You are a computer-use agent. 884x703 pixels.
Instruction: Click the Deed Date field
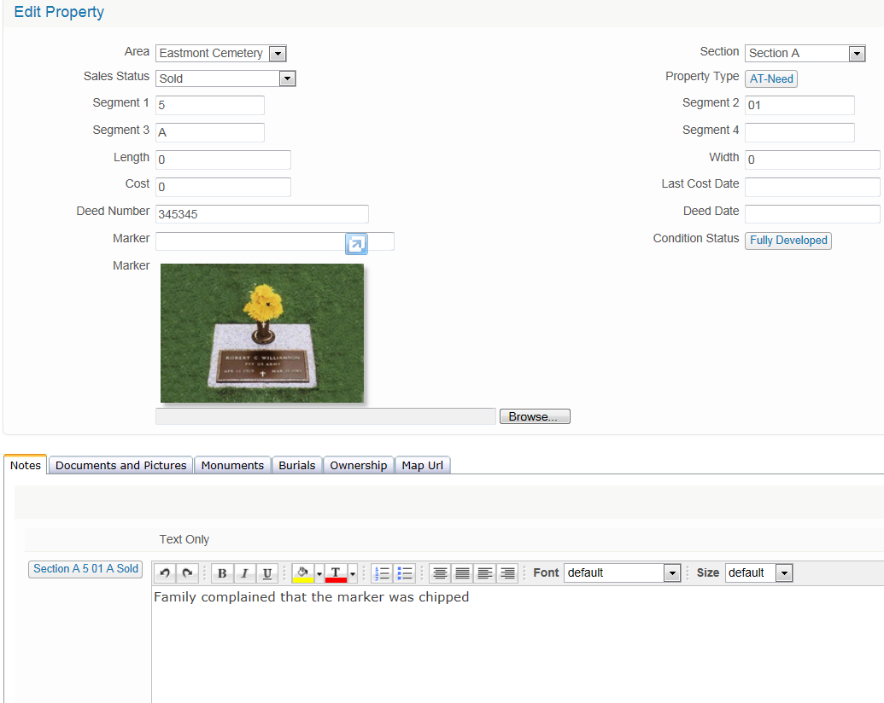(812, 214)
